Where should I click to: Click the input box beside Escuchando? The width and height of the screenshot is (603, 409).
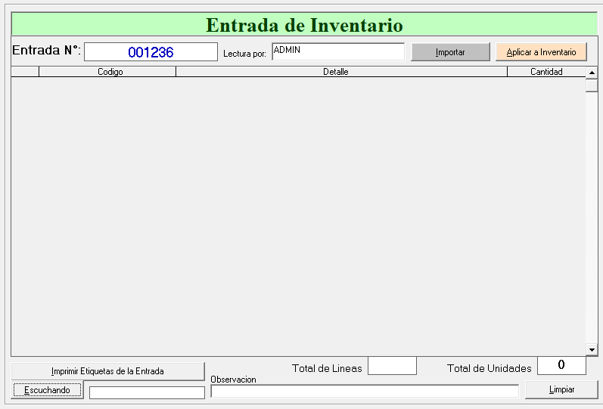pos(147,392)
